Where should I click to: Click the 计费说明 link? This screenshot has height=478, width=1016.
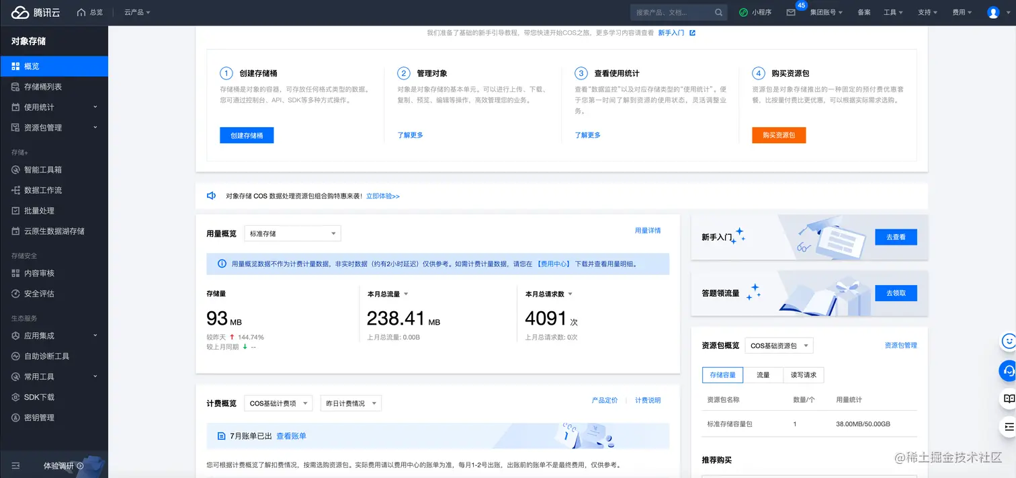pos(648,400)
